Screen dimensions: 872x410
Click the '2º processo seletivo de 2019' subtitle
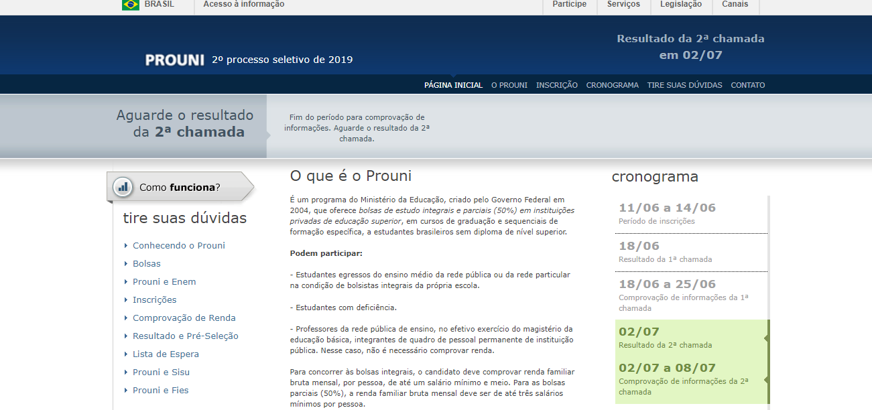(x=282, y=60)
